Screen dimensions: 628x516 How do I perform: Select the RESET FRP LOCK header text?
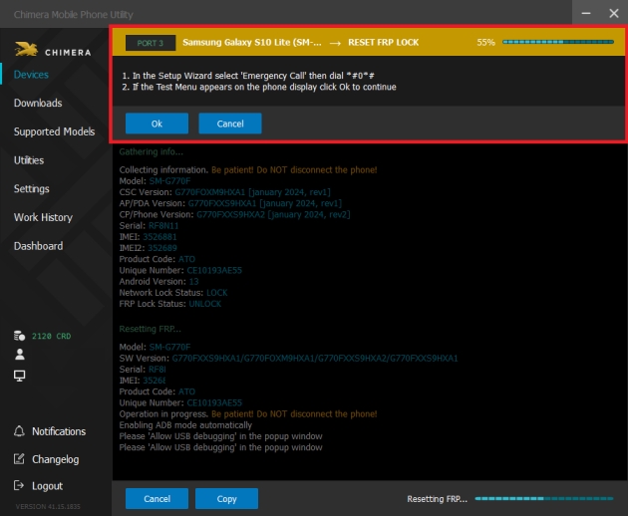384,43
